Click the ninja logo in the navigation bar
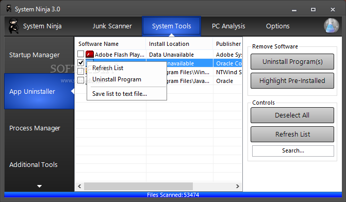Image resolution: width=346 pixels, height=202 pixels. 14,26
